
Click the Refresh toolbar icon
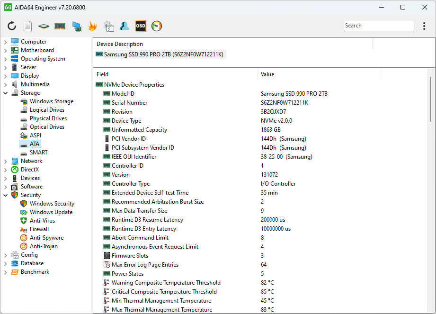pyautogui.click(x=12, y=26)
